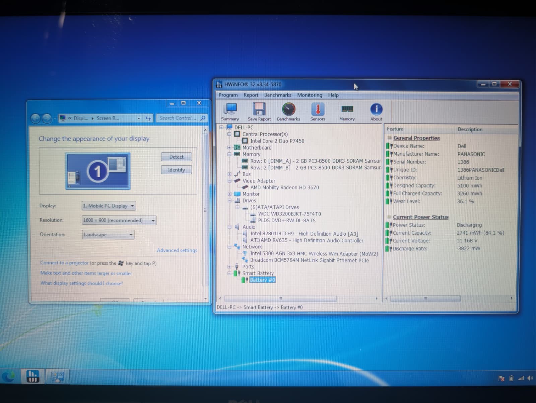Expand the Bus tree node
This screenshot has height=403, width=536.
229,174
